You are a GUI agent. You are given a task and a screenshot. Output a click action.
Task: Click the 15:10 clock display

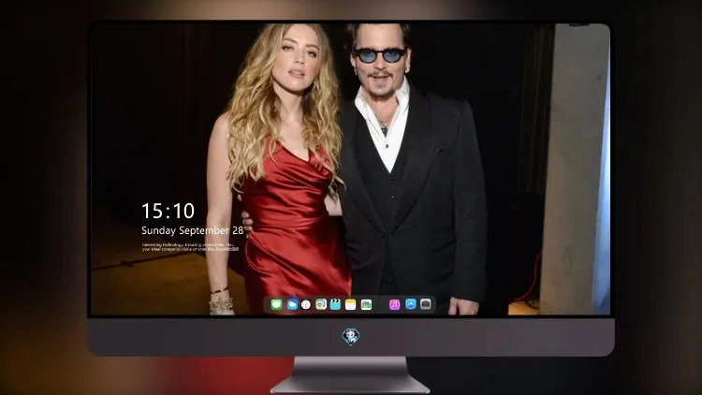tap(168, 211)
